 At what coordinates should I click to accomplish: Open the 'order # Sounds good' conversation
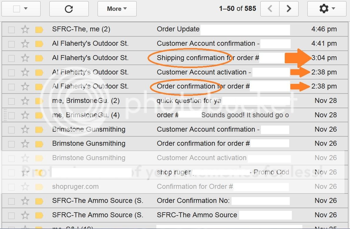pos(223,115)
